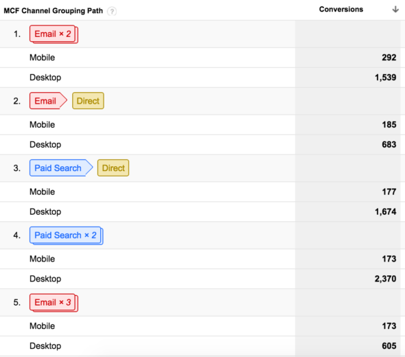Select Paid Search tag in row 3
This screenshot has height=357, width=405.
click(x=61, y=168)
